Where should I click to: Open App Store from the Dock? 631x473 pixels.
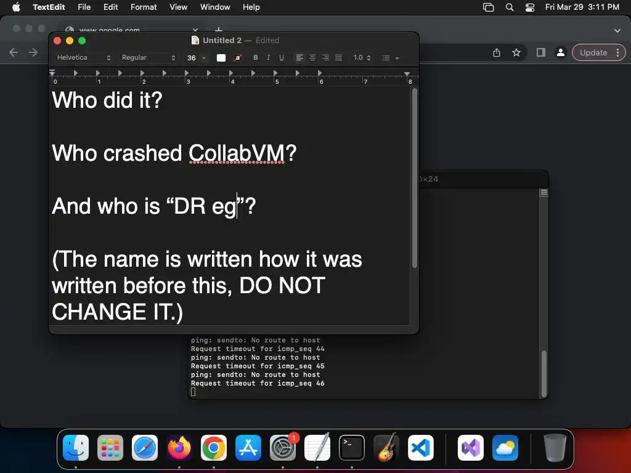pos(248,448)
